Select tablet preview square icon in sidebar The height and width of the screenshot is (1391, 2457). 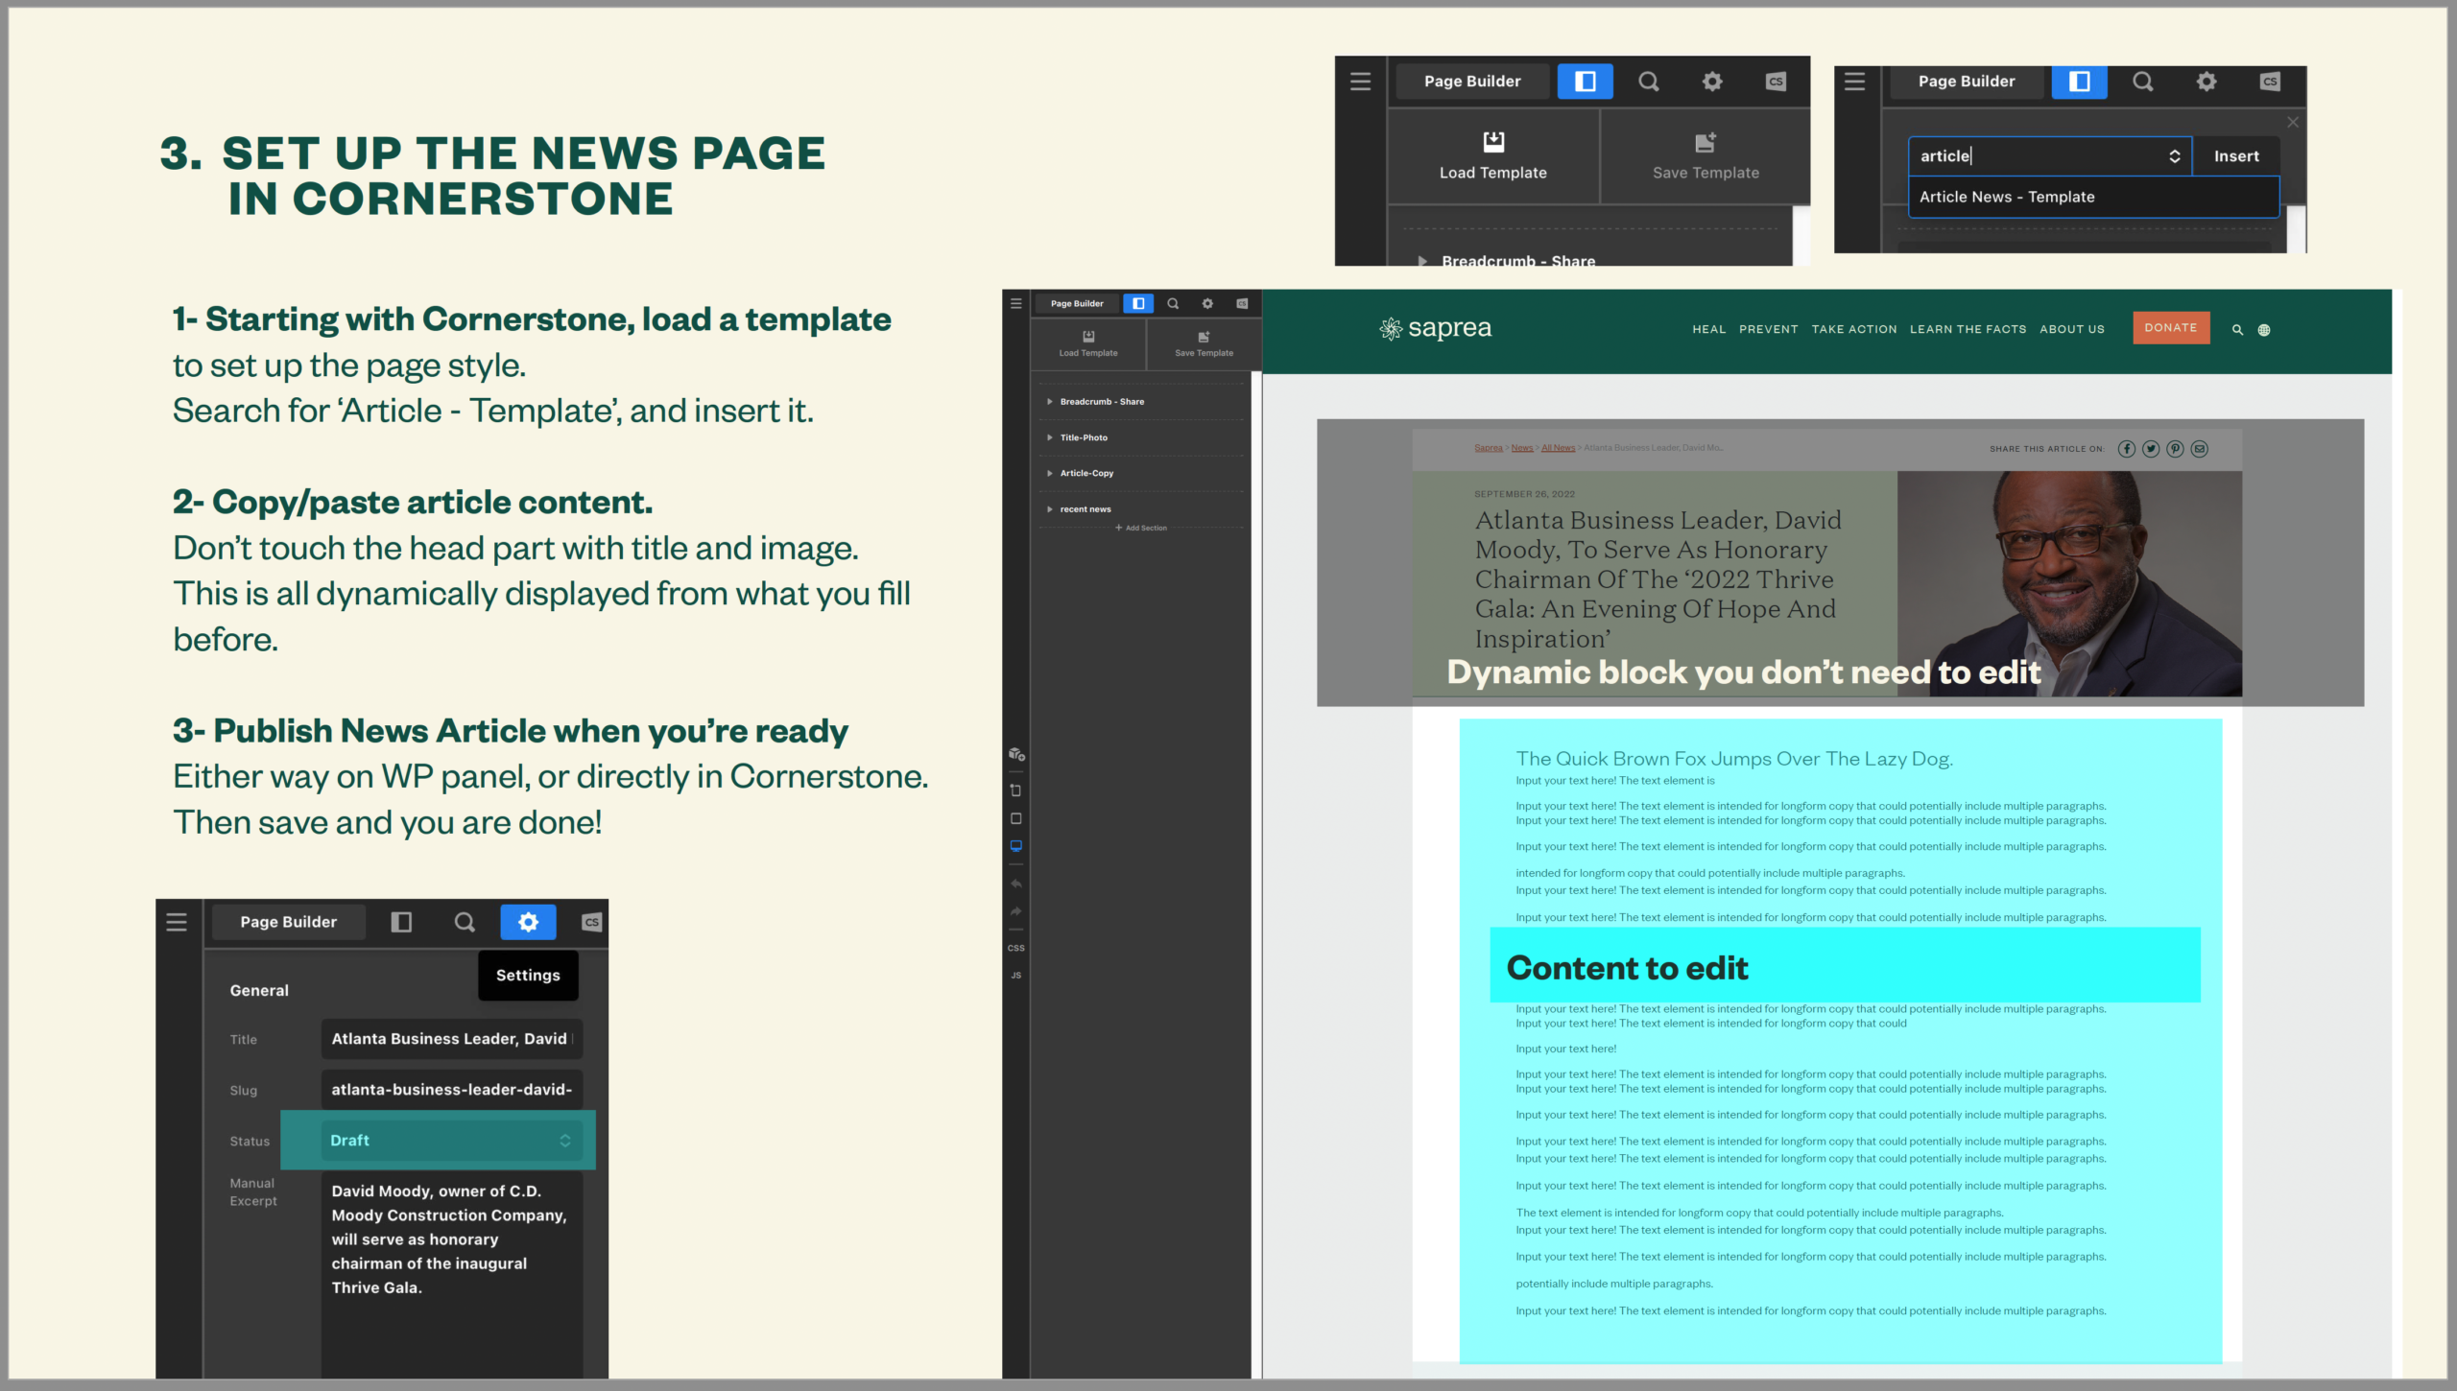(1015, 818)
